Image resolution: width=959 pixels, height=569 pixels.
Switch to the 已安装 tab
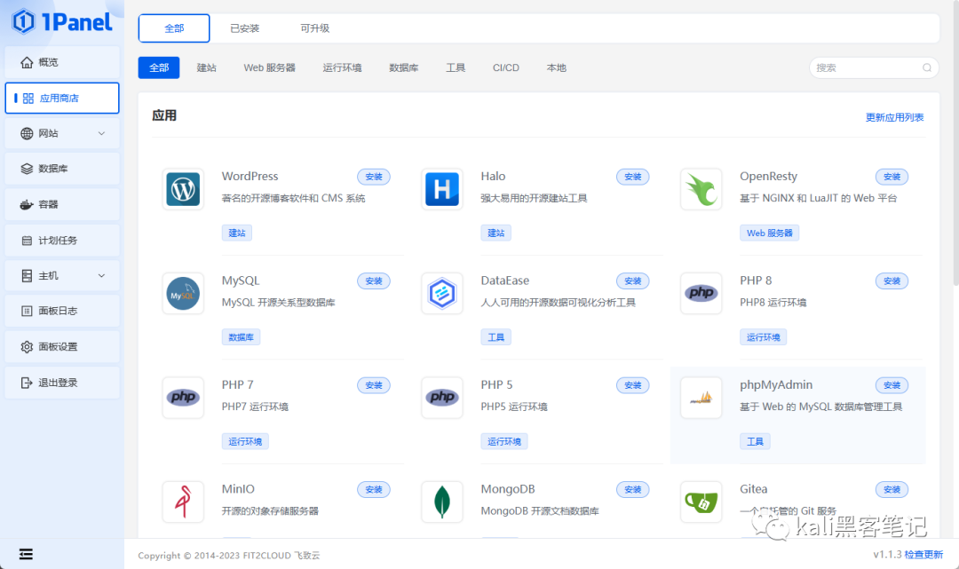[x=245, y=28]
